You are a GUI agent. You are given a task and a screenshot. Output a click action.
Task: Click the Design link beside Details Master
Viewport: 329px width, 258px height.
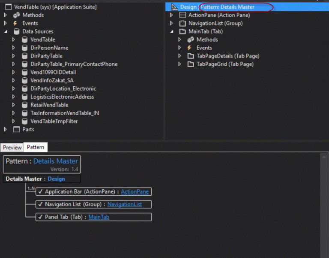click(56, 179)
